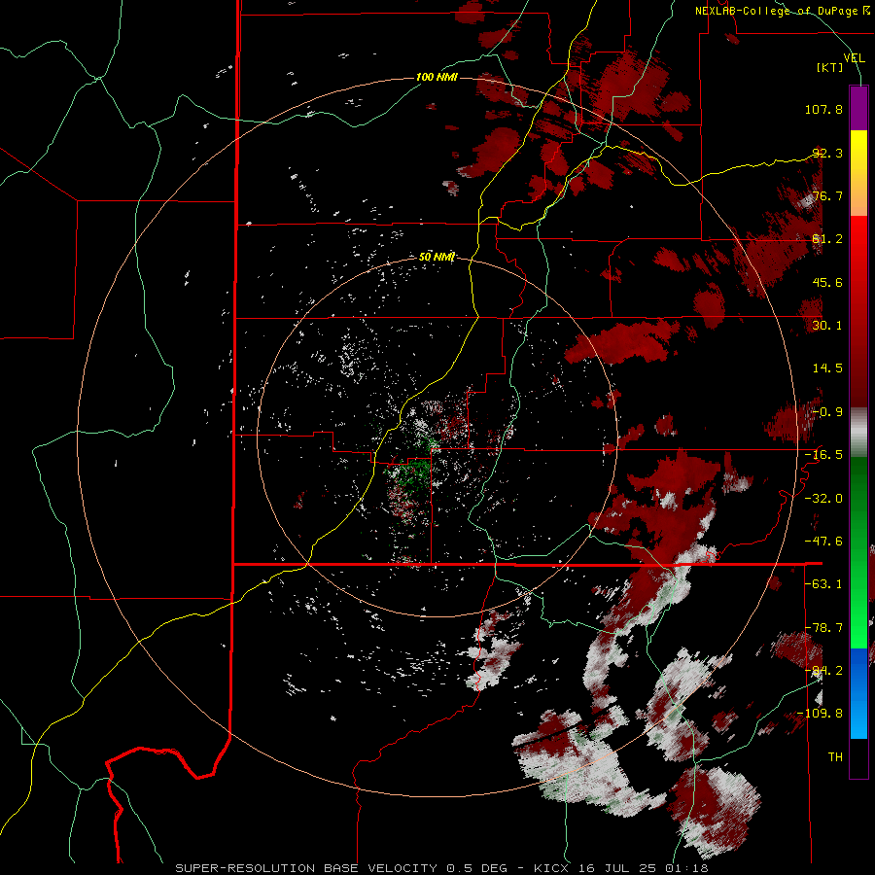
Task: Click the VEL legend title
Action: (855, 57)
